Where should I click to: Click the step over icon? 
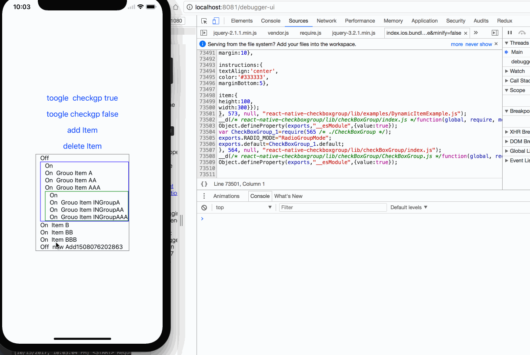click(522, 33)
